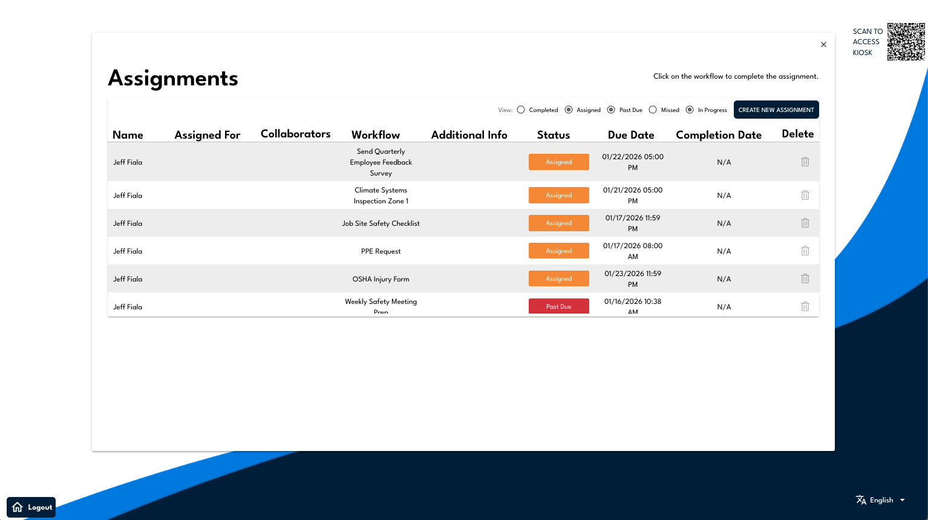Click trash icon for PPE Request row
The height and width of the screenshot is (520, 928).
coord(805,251)
